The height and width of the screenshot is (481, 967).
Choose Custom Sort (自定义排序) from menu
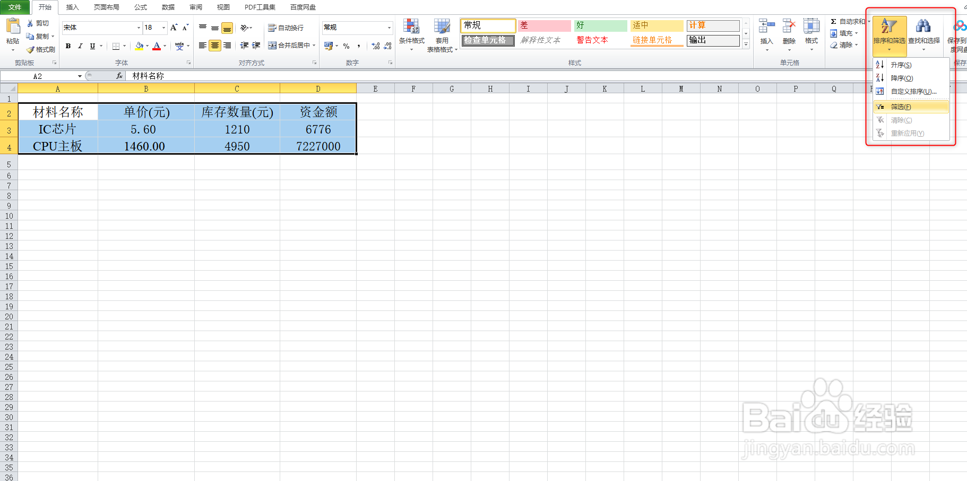click(x=911, y=91)
